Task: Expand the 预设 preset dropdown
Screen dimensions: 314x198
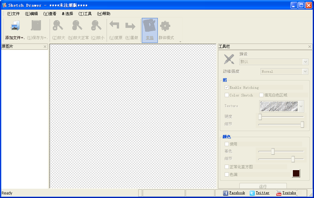Action: (x=305, y=62)
